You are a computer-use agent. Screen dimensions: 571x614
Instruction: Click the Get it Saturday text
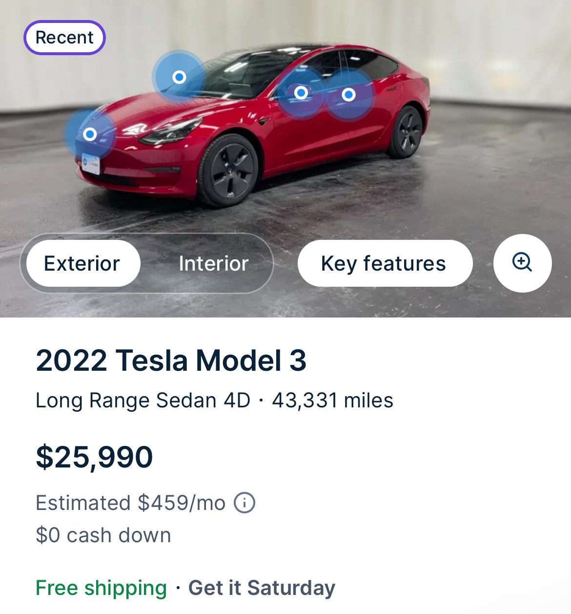point(262,588)
